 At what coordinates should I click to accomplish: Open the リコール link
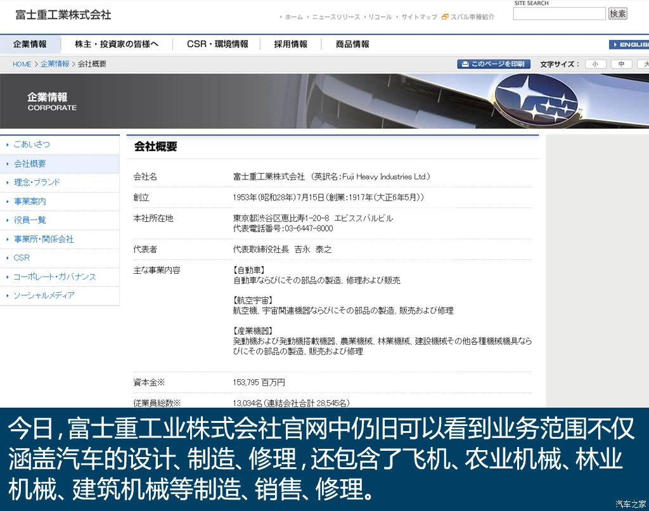380,17
